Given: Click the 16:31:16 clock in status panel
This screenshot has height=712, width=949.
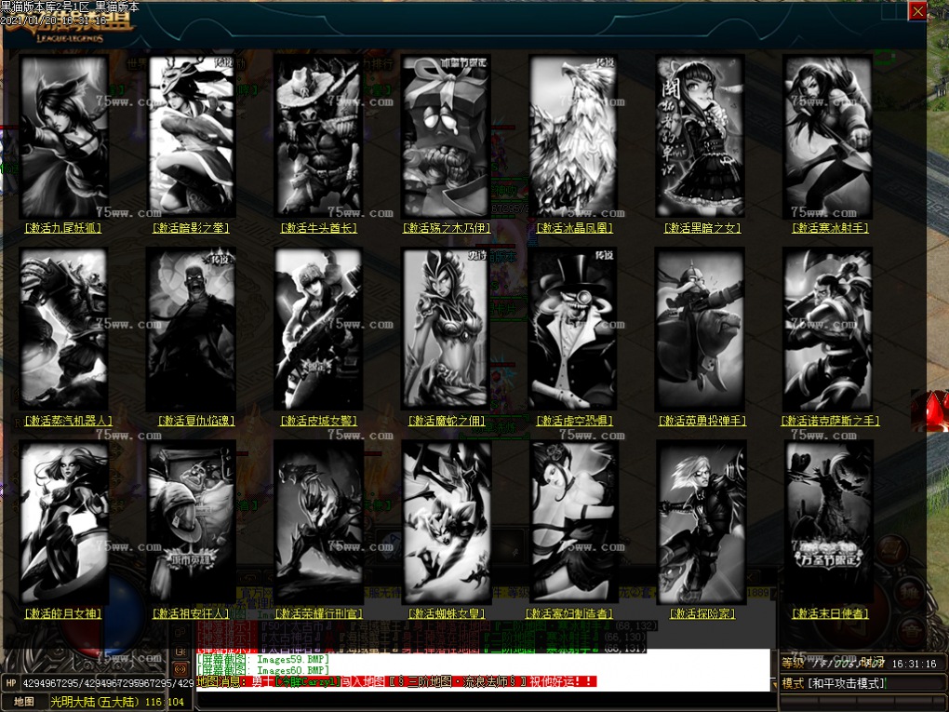Looking at the screenshot, I should point(914,664).
